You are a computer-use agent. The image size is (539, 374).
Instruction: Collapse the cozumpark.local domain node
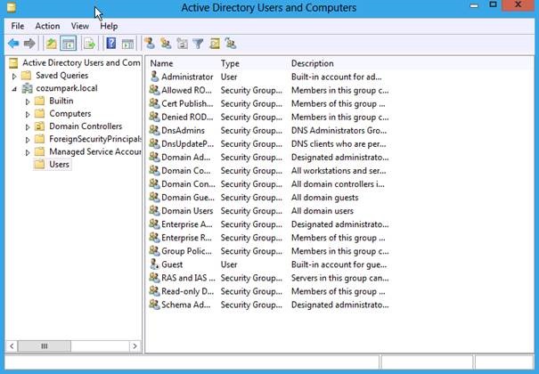coord(14,89)
